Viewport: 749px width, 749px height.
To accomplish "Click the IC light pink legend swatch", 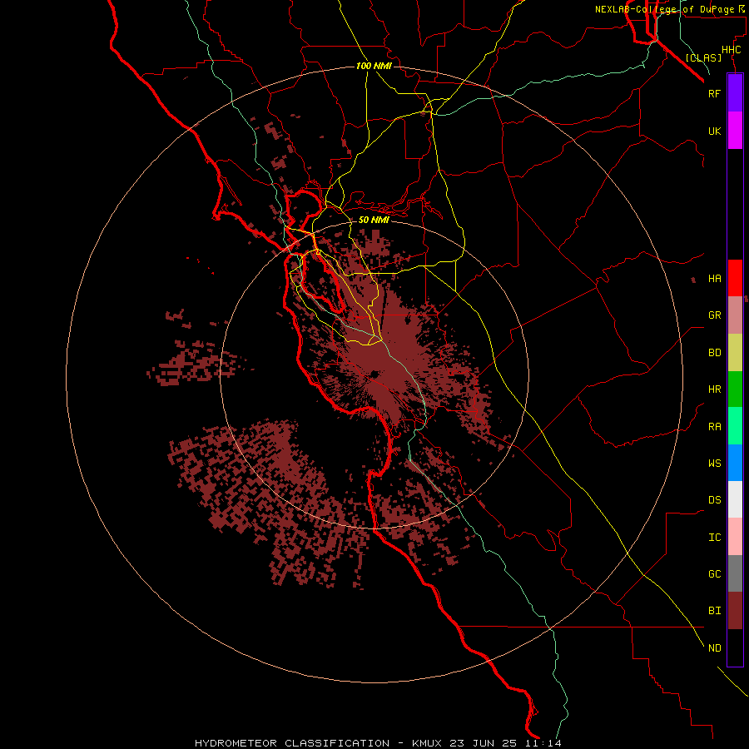I will click(735, 537).
